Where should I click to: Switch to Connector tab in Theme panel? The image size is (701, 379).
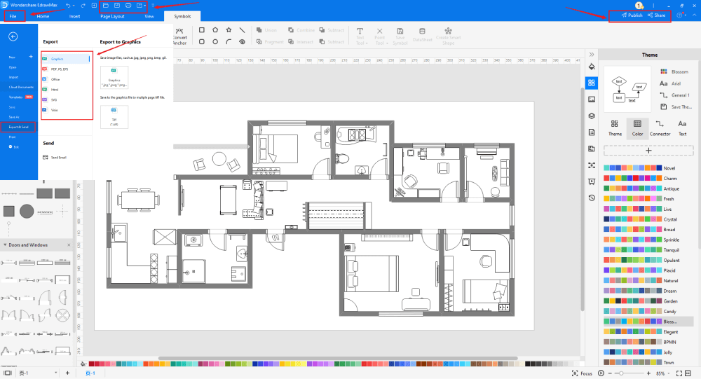coord(660,128)
